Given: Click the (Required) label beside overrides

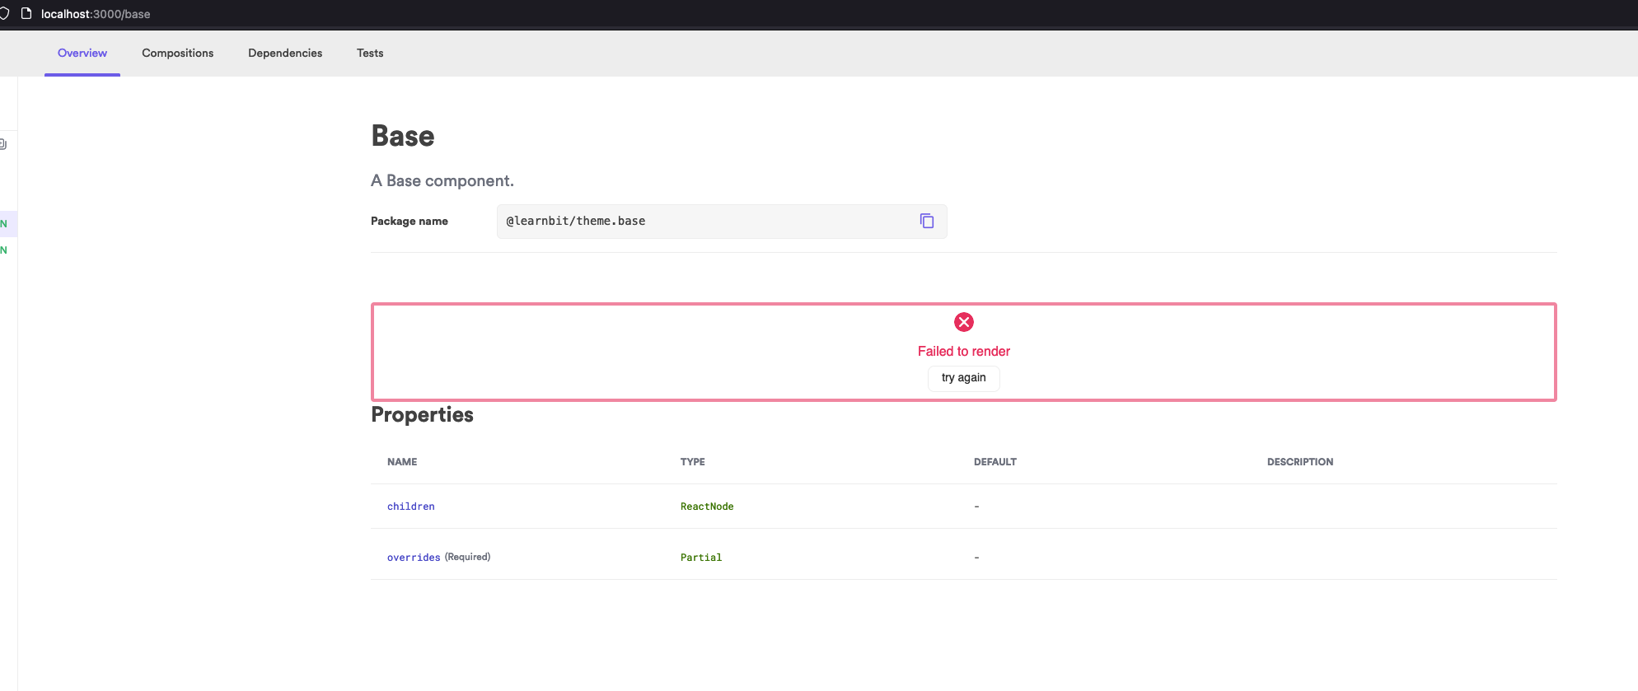Looking at the screenshot, I should tap(468, 557).
